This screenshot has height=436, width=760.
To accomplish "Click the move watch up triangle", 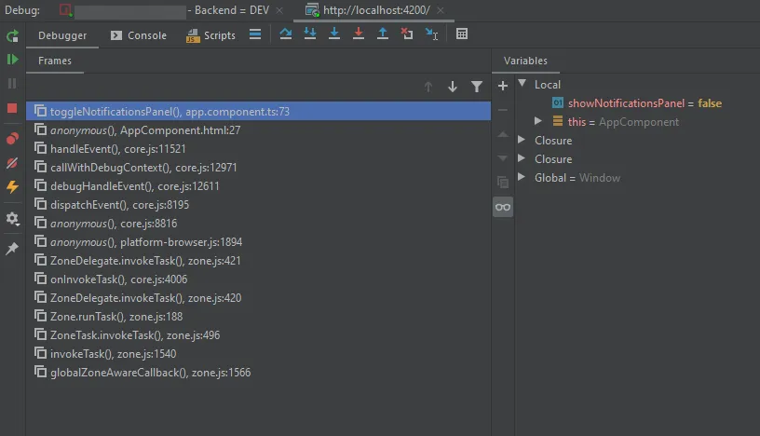I will tap(503, 134).
